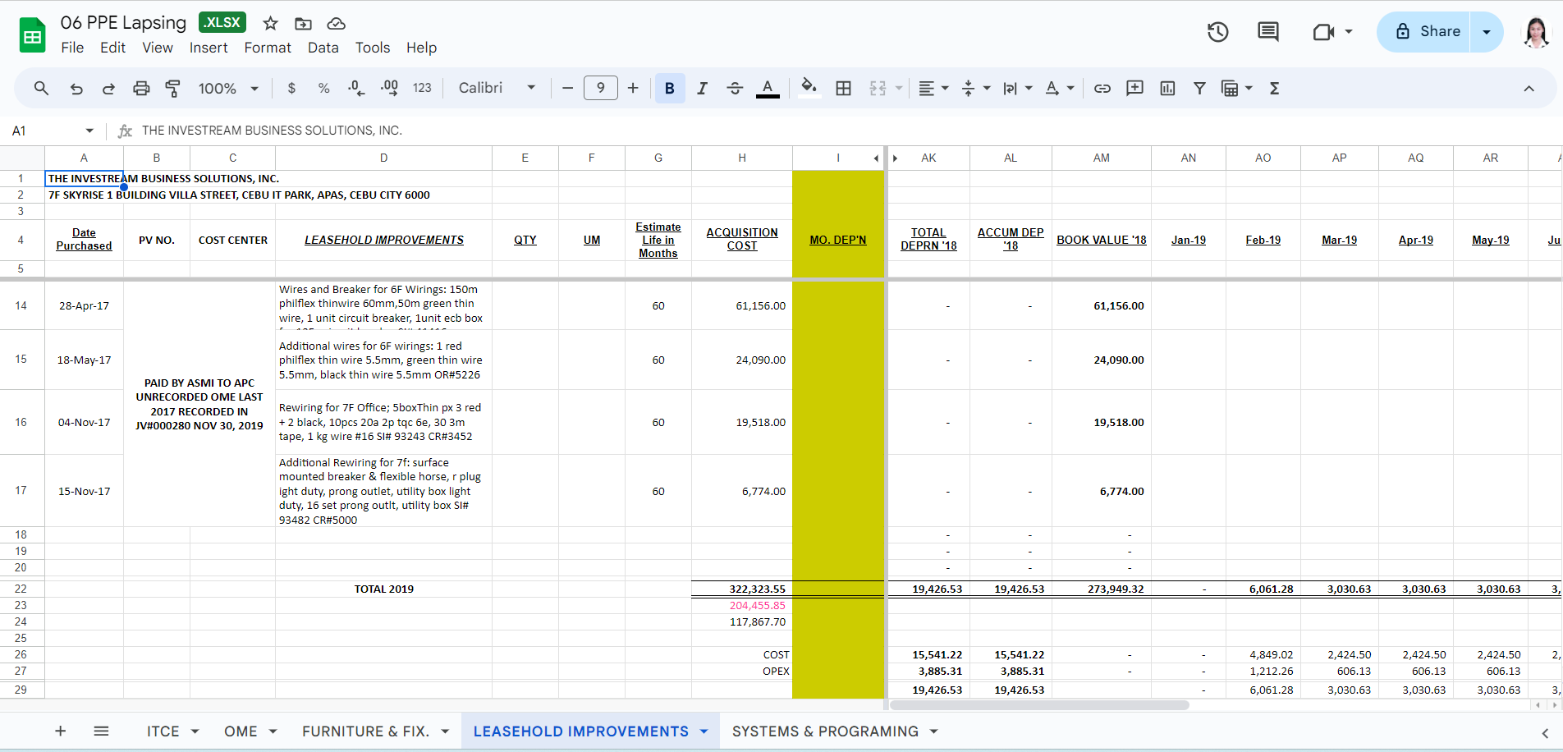Toggle Strikethrough formatting
Screen dimensions: 1563x752
pyautogui.click(x=735, y=89)
